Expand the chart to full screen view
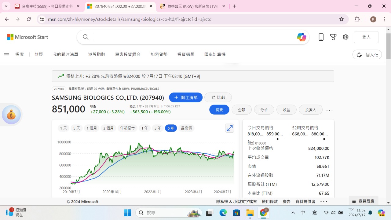The width and height of the screenshot is (391, 220). 230,128
